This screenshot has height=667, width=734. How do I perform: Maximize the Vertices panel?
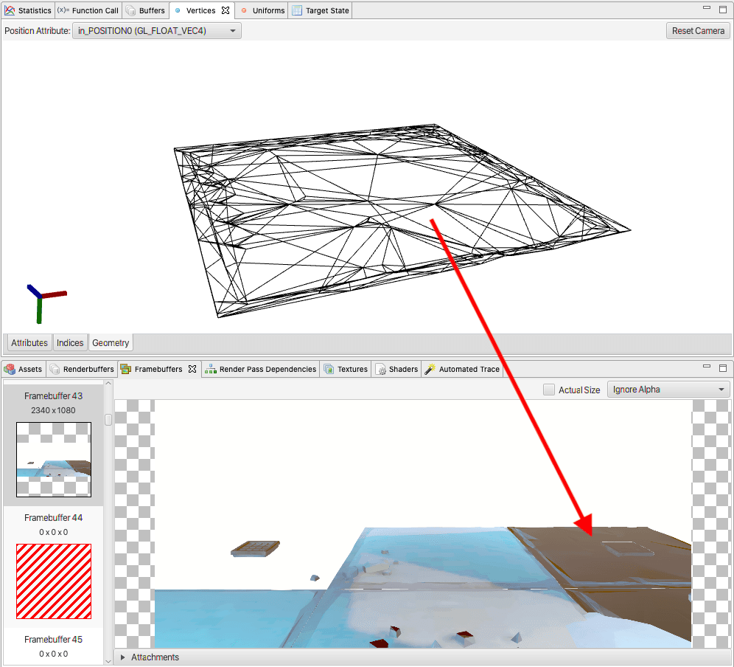click(723, 10)
